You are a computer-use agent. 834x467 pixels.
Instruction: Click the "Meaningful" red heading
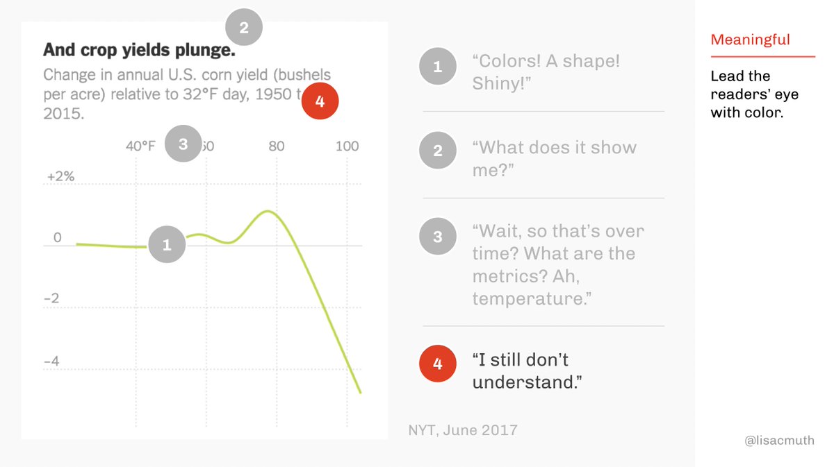point(750,40)
